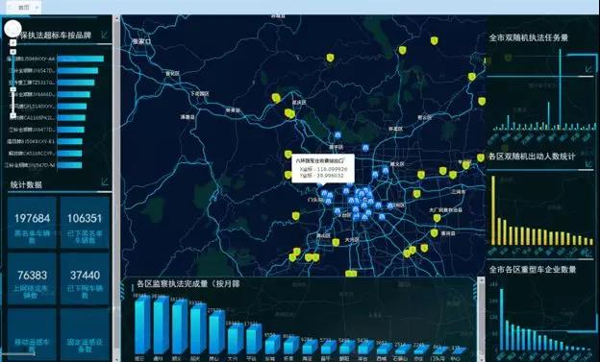
Task: Click the map zoom level slider track
Action: (13, 83)
